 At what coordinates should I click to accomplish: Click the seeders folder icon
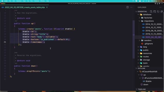point(142,40)
